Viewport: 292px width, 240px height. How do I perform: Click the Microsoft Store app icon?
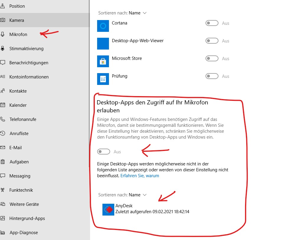coord(103,61)
